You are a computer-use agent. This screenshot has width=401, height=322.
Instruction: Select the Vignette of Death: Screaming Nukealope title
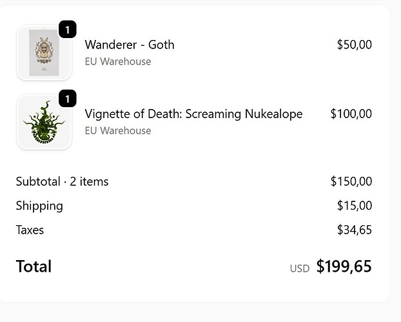point(193,114)
